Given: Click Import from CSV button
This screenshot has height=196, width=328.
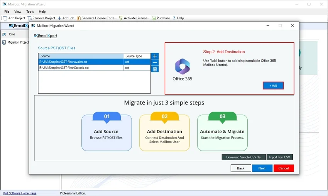Looking at the screenshot, I should point(279,157).
